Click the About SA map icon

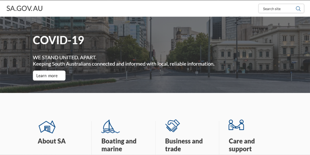point(47,127)
